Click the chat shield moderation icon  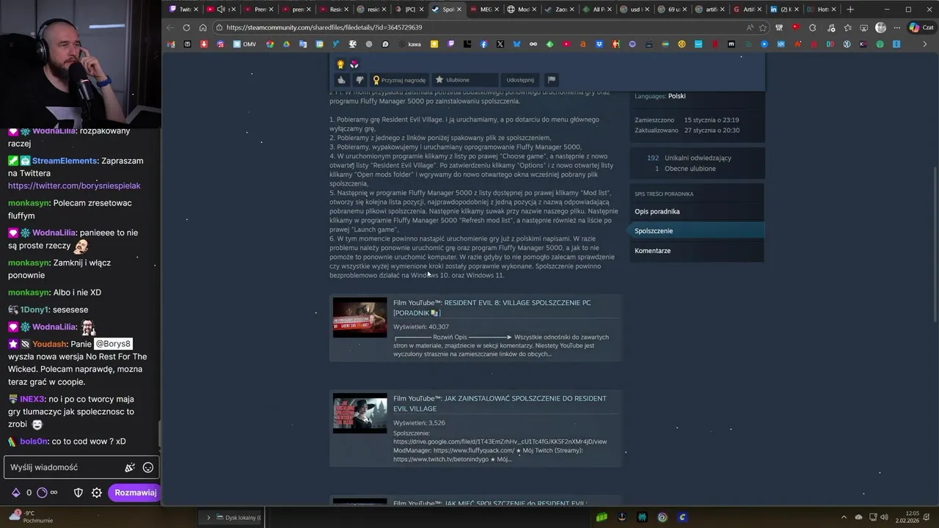[x=78, y=493]
